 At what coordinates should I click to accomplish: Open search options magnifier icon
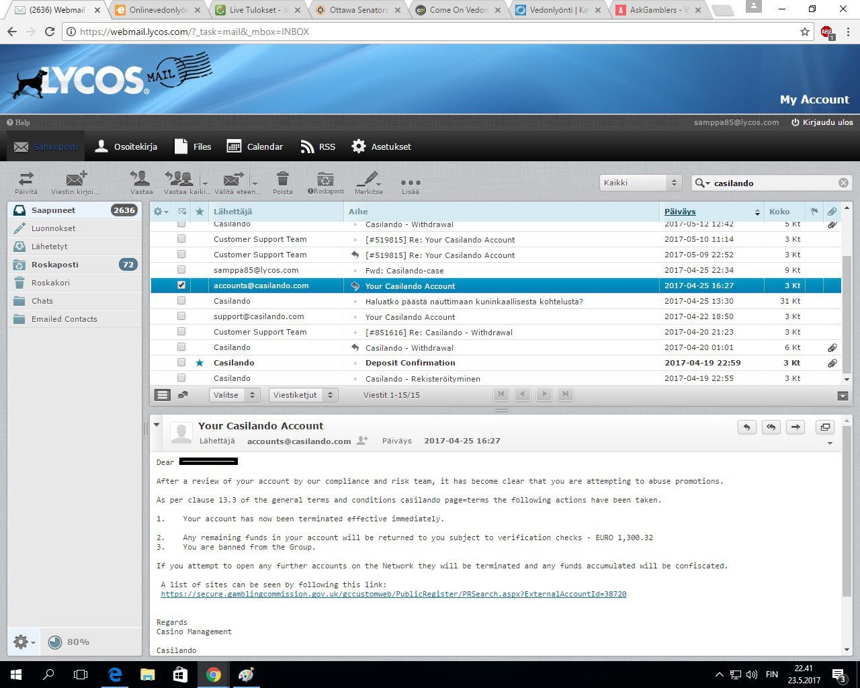pos(702,183)
